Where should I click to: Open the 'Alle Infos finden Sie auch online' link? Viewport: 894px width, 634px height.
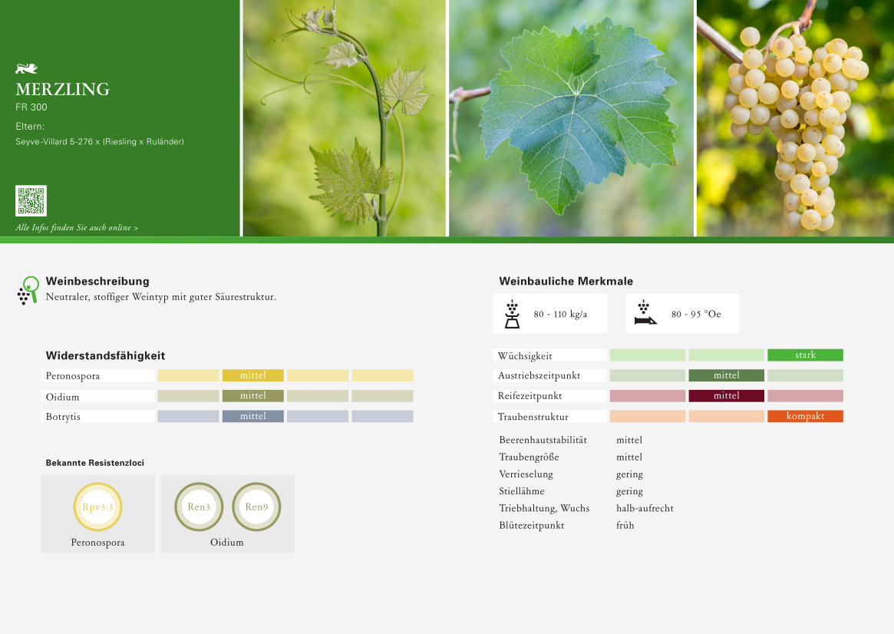77,228
